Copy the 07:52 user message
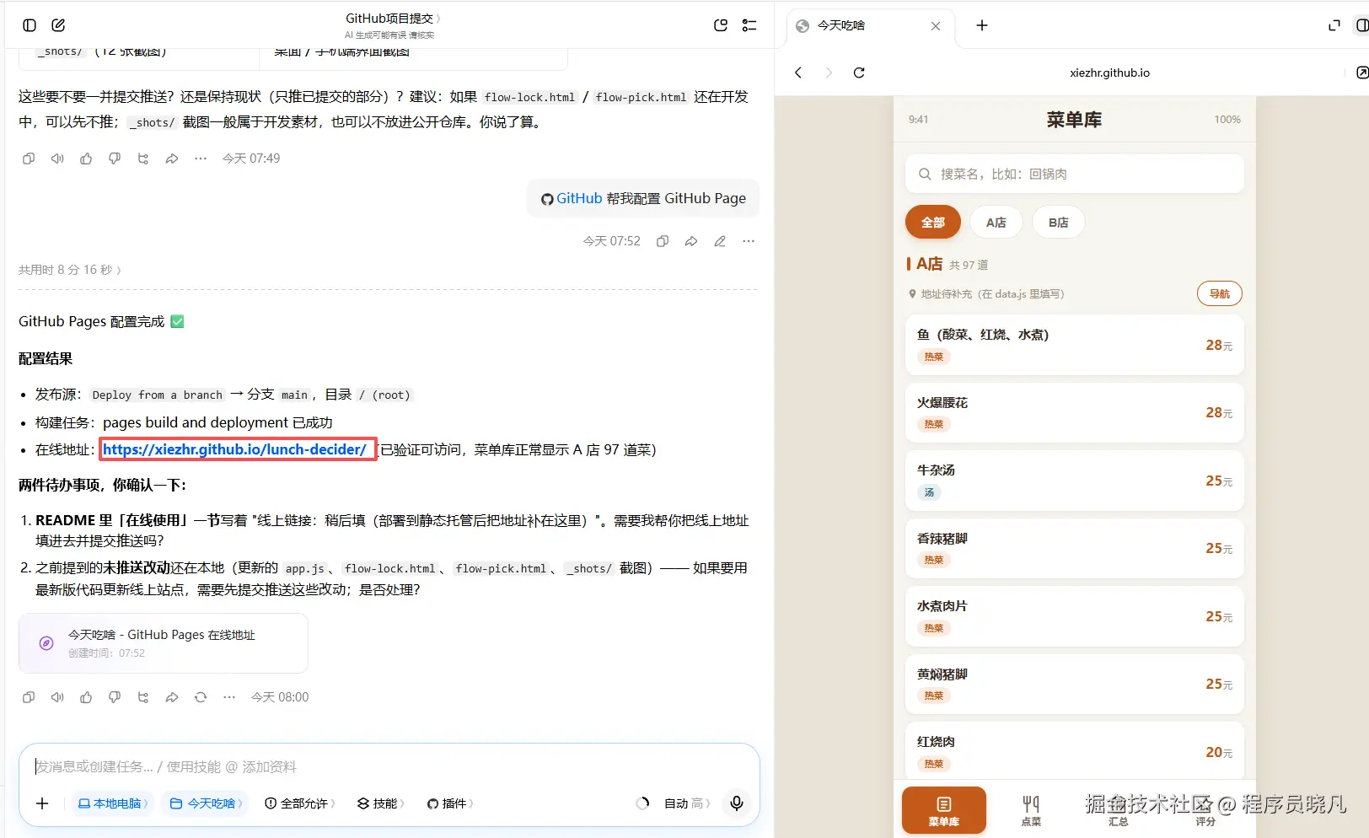 (663, 241)
